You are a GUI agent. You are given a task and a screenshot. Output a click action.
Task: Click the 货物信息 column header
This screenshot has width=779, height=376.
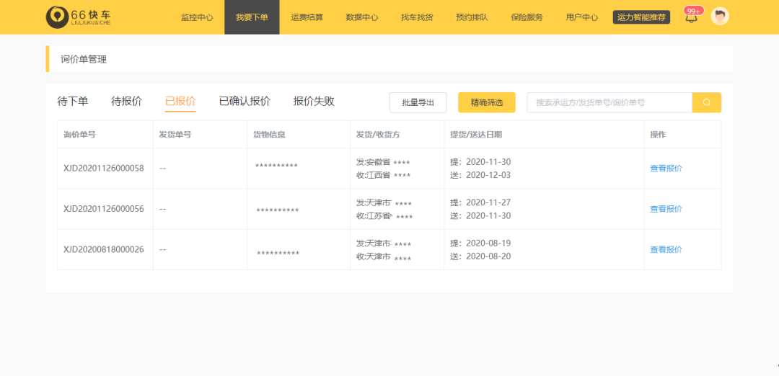pyautogui.click(x=269, y=135)
